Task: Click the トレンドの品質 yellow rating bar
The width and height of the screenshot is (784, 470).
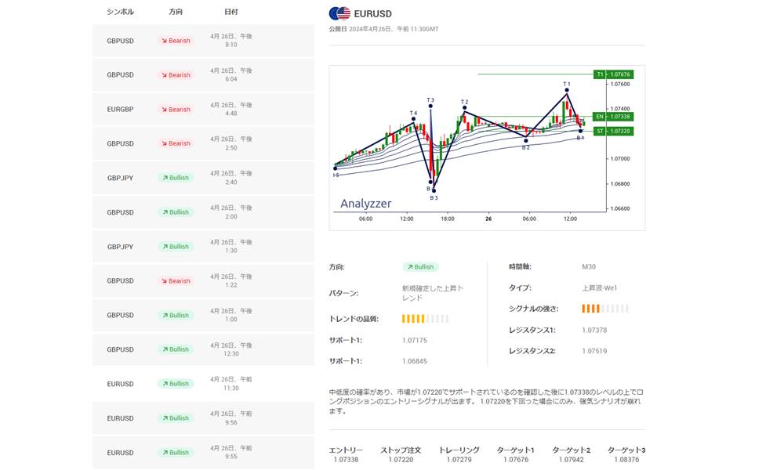Action: tap(425, 319)
